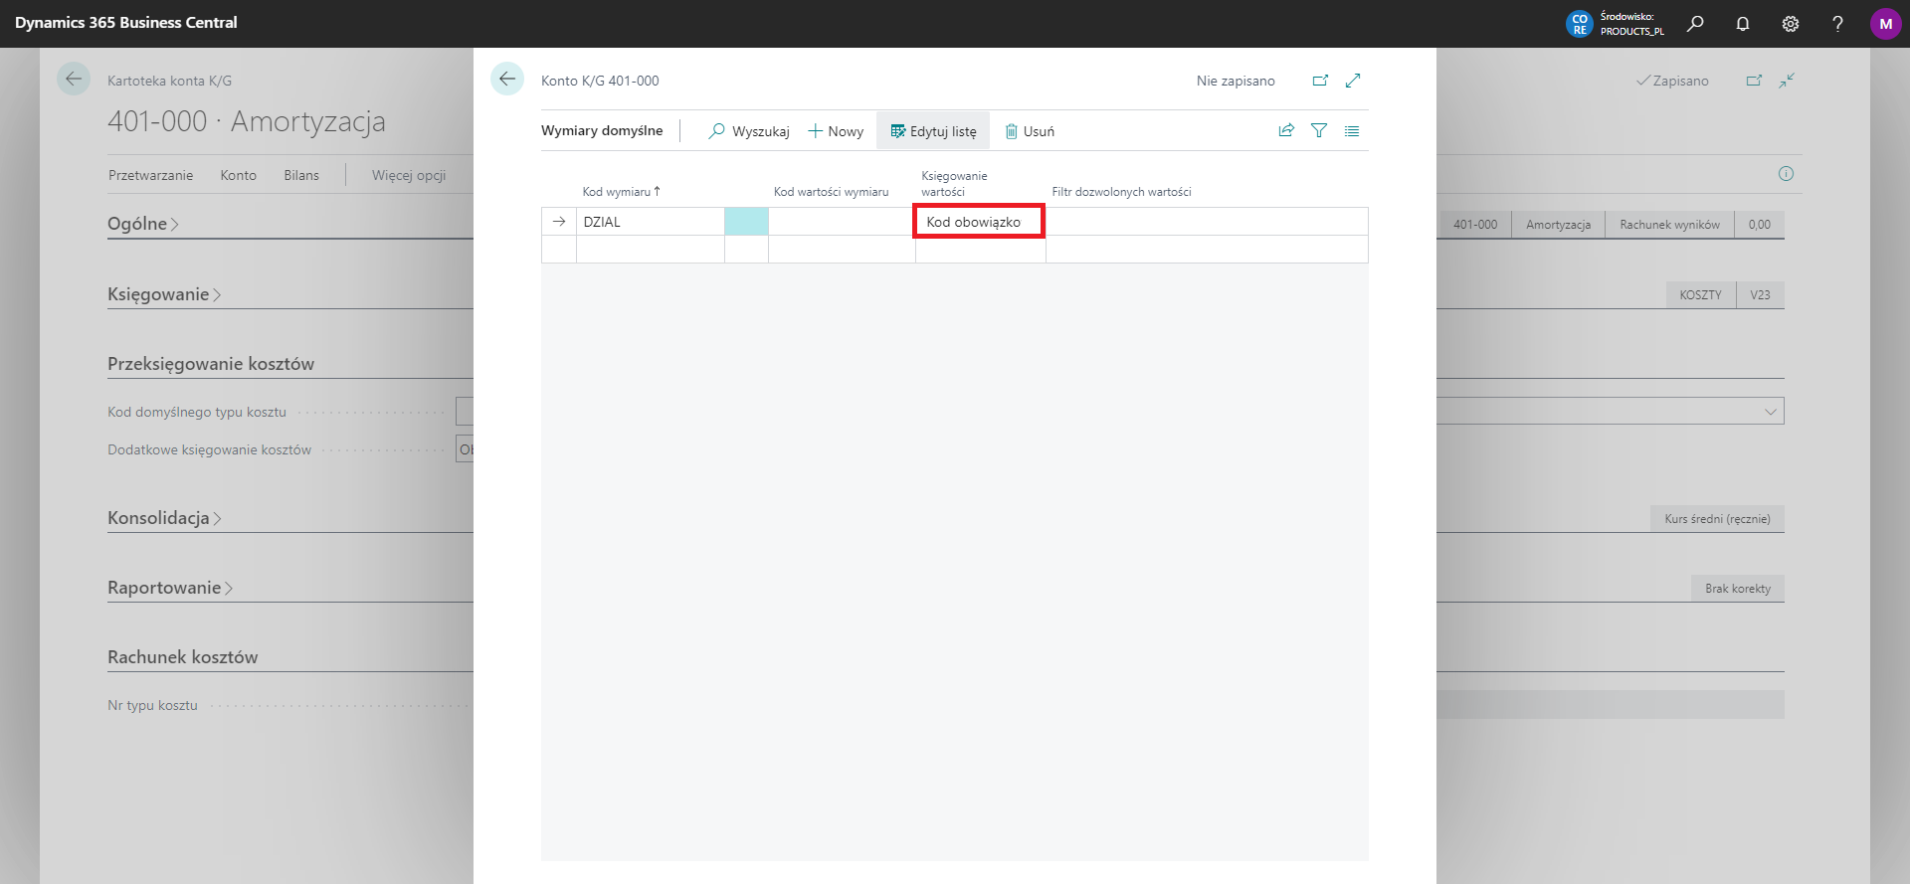Click Wyszukaj in the toolbar
The image size is (1910, 884).
click(749, 131)
